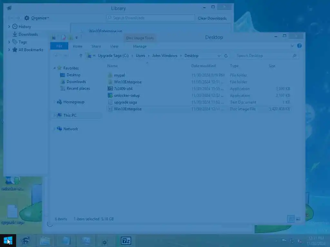Open the File tab in Explorer
330x247 pixels.
59,46
